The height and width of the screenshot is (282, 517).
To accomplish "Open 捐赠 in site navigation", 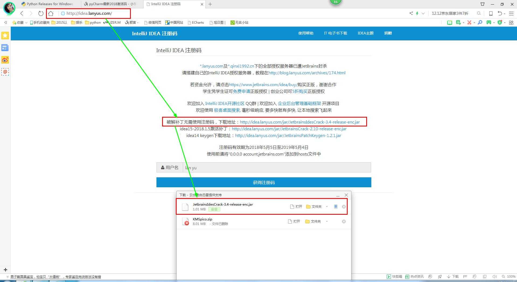I will click(x=388, y=33).
